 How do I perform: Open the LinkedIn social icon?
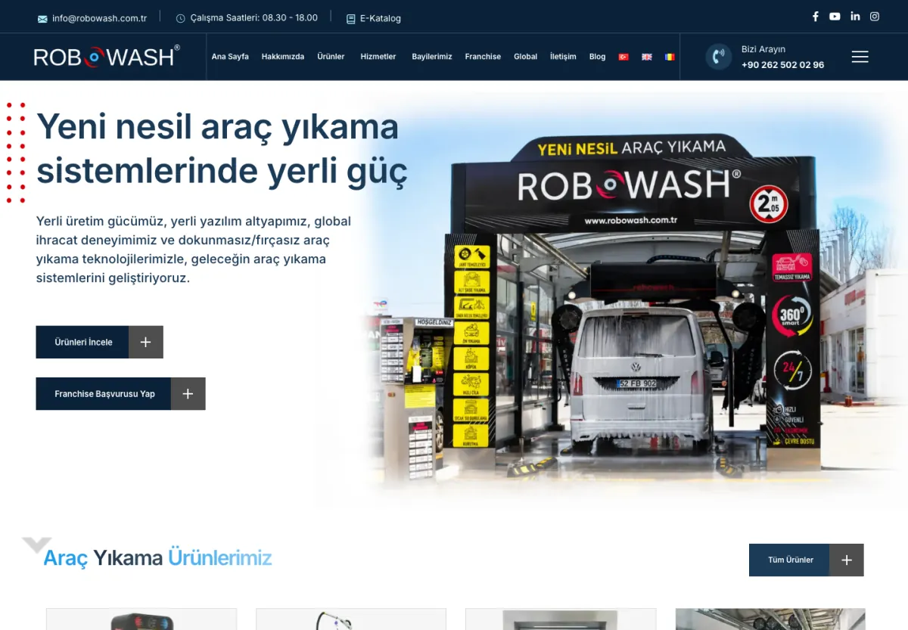tap(855, 17)
